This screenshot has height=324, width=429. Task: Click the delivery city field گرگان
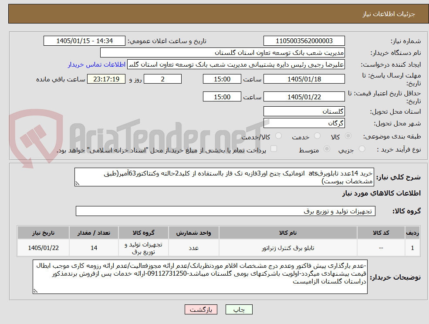[x=304, y=123]
